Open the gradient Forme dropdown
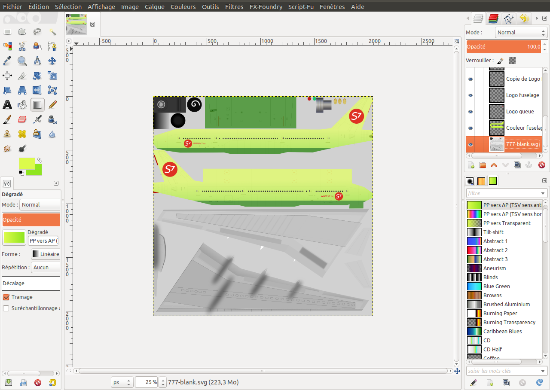Image resolution: width=550 pixels, height=390 pixels. coord(46,254)
